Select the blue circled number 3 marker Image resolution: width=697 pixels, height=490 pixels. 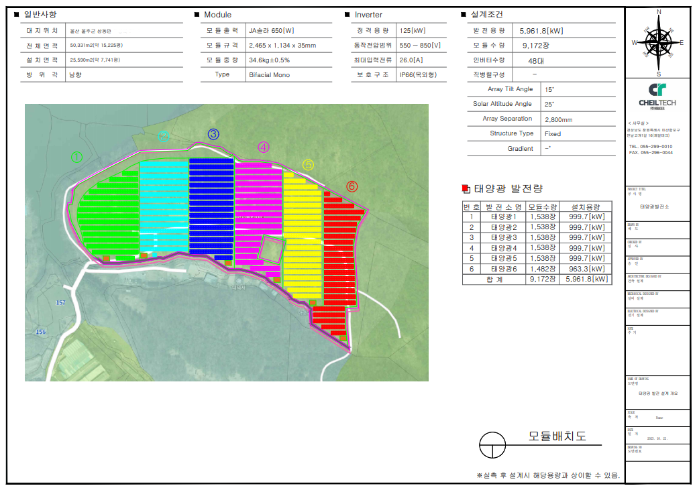click(x=213, y=134)
